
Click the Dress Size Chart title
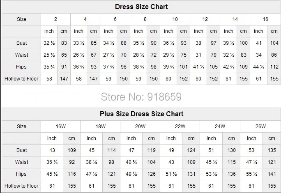(x=141, y=7)
